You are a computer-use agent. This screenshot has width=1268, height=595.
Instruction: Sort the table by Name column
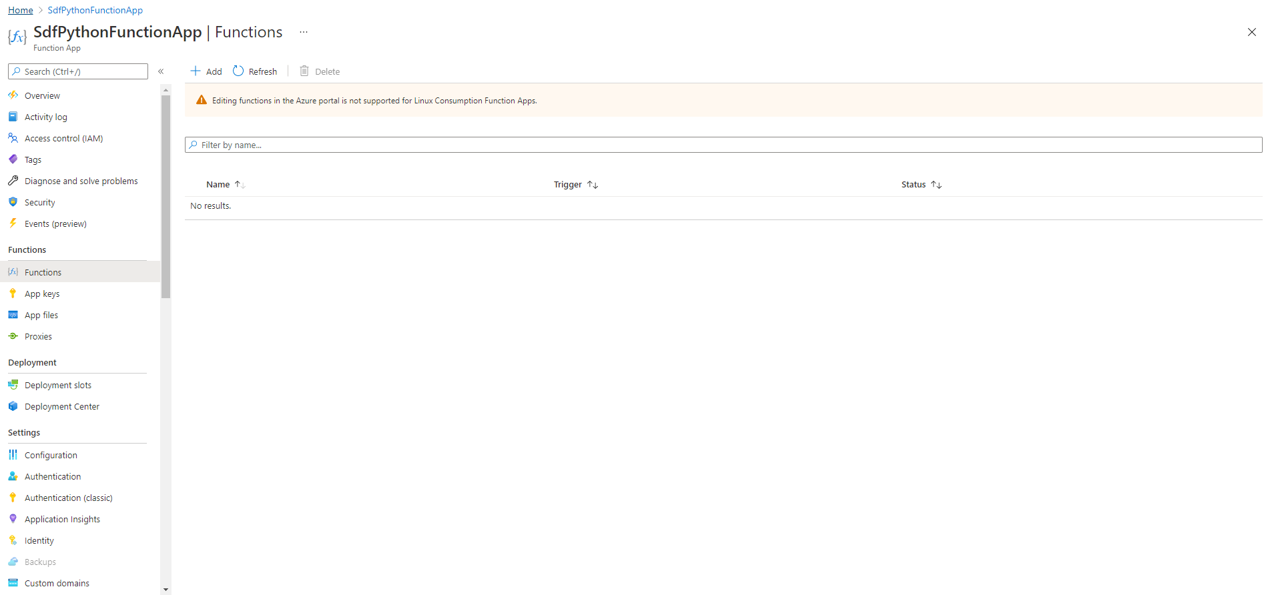point(226,185)
